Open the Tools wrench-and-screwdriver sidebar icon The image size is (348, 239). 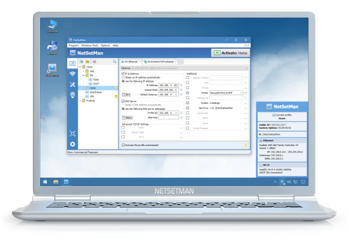coord(72,84)
